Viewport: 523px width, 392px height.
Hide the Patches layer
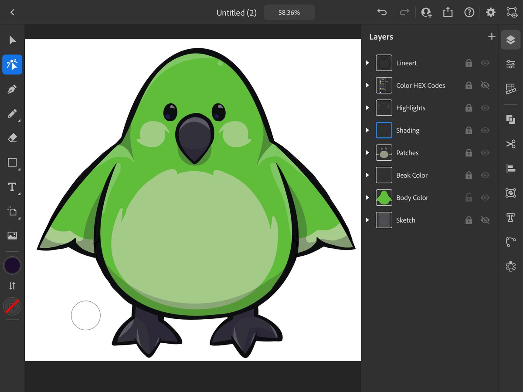pos(485,153)
